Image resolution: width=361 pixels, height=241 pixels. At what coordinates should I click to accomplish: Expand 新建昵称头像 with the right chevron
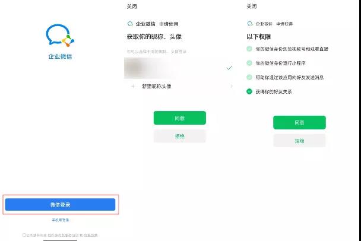click(x=232, y=86)
